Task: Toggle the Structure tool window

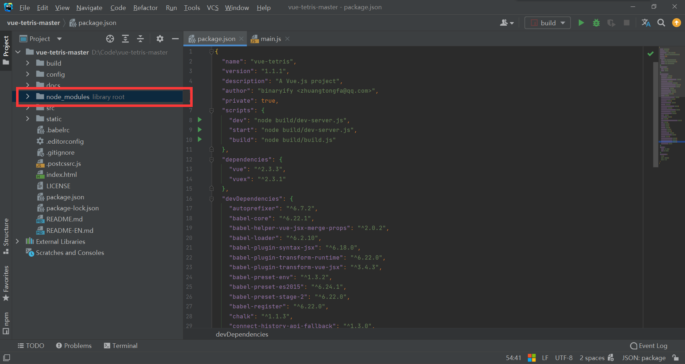Action: [x=6, y=236]
